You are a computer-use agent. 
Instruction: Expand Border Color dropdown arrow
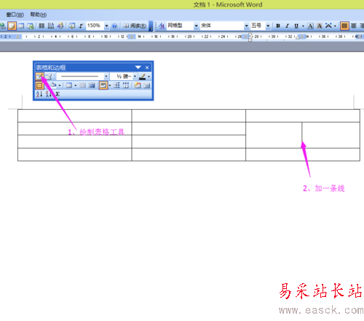click(x=149, y=76)
